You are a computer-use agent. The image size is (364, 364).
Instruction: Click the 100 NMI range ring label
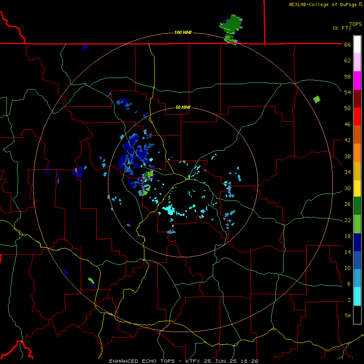(183, 32)
